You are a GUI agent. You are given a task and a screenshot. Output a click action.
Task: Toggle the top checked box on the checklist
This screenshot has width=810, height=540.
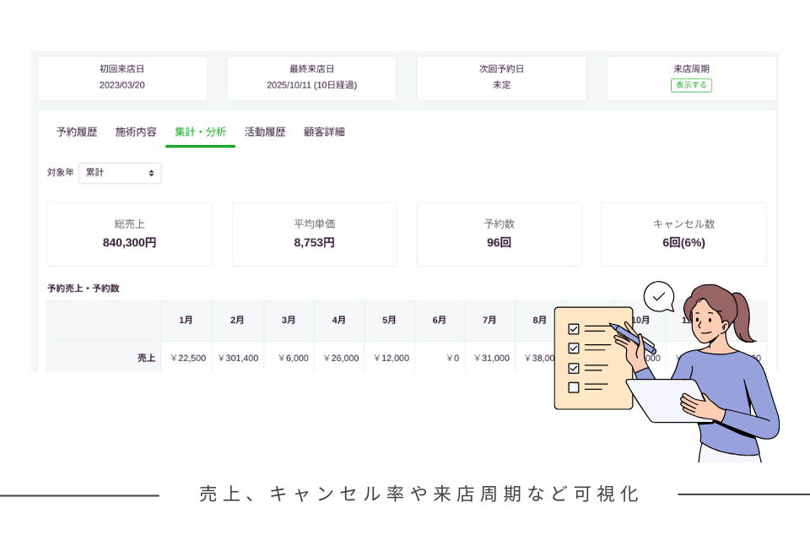coord(574,329)
